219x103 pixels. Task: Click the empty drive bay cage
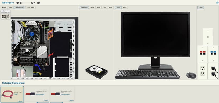pyautogui.click(x=62, y=67)
